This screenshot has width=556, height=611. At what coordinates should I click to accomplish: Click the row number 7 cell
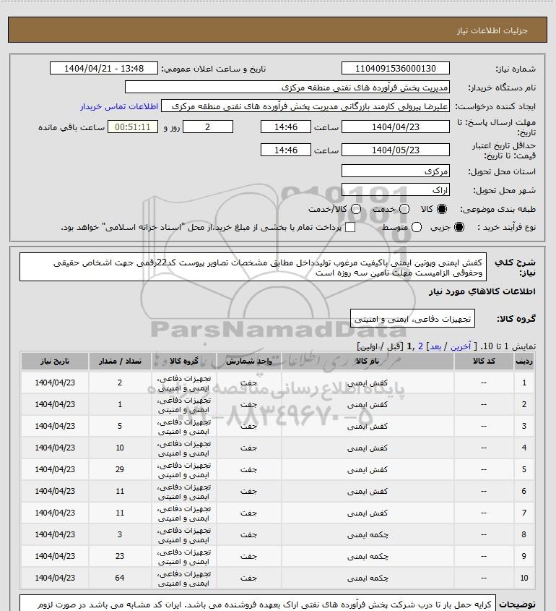[x=524, y=513]
